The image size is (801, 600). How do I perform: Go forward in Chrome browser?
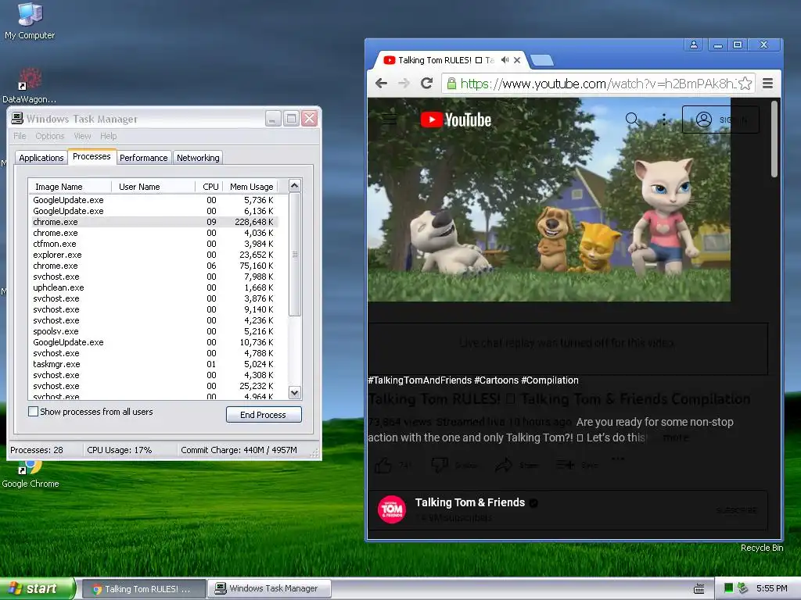[x=404, y=83]
